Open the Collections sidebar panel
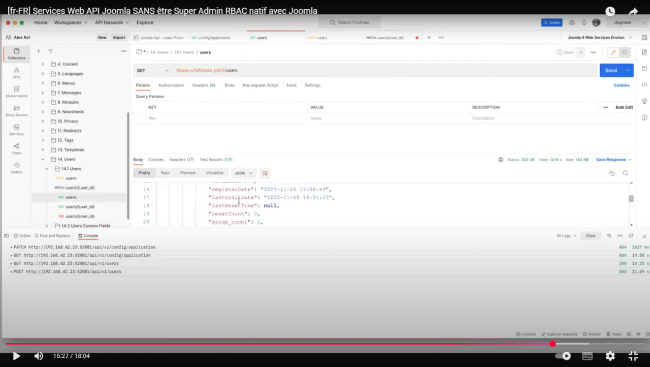Screen dimensions: 650x367 [x=16, y=54]
